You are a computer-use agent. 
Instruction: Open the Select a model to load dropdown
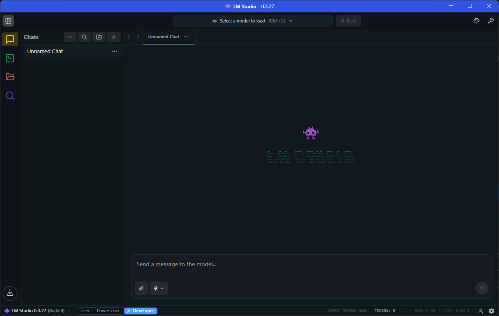point(252,21)
